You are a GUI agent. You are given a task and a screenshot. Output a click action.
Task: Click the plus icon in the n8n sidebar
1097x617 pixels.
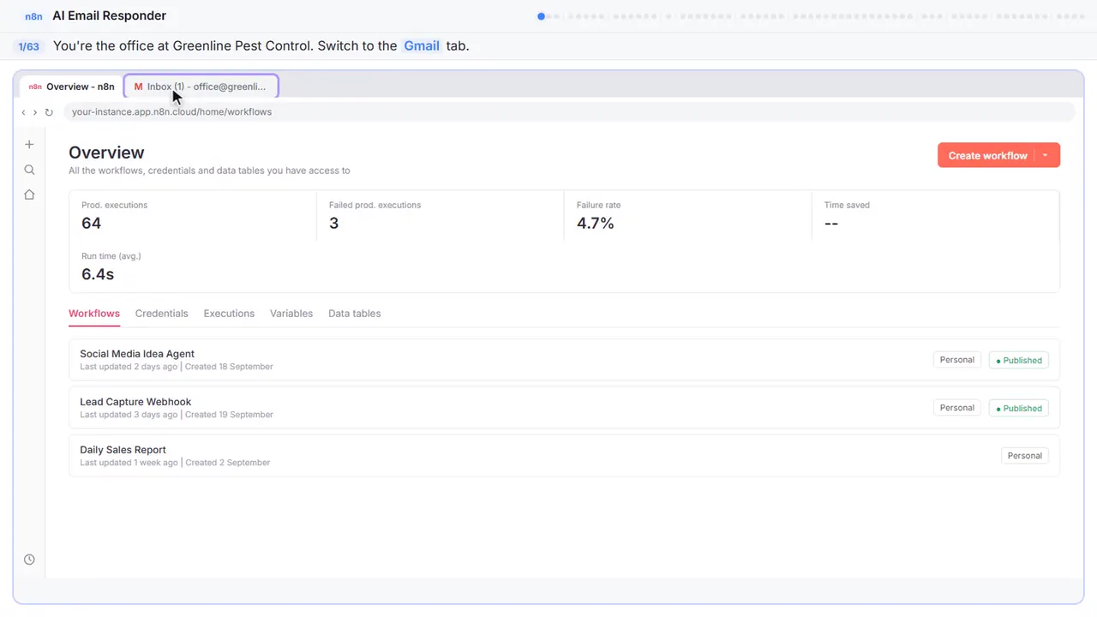click(29, 145)
